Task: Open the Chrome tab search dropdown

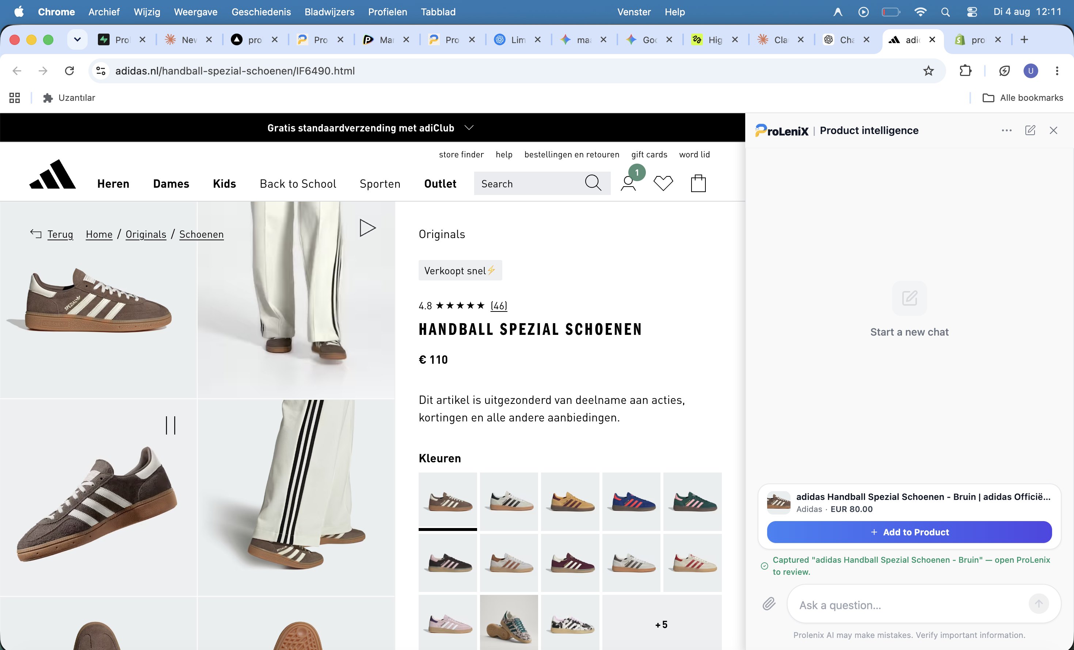Action: [x=77, y=40]
